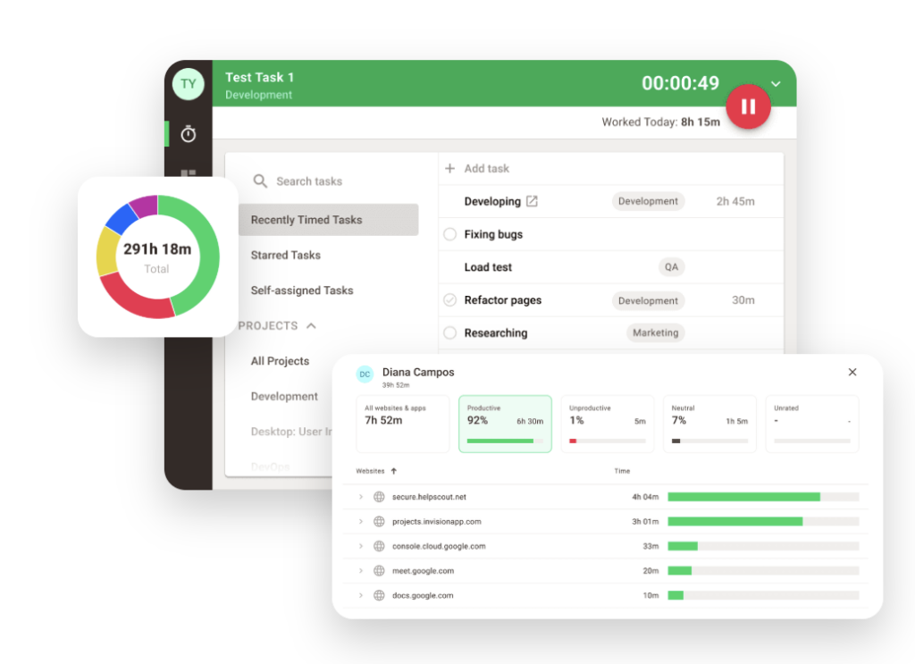Expand console.cloud.google.com row
The width and height of the screenshot is (915, 664).
pos(361,546)
